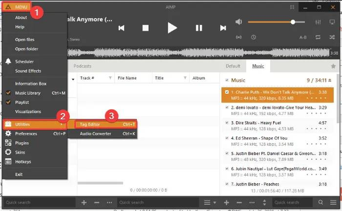Toggle the Dire Straits Heavy Fuel checkbox

(227, 123)
